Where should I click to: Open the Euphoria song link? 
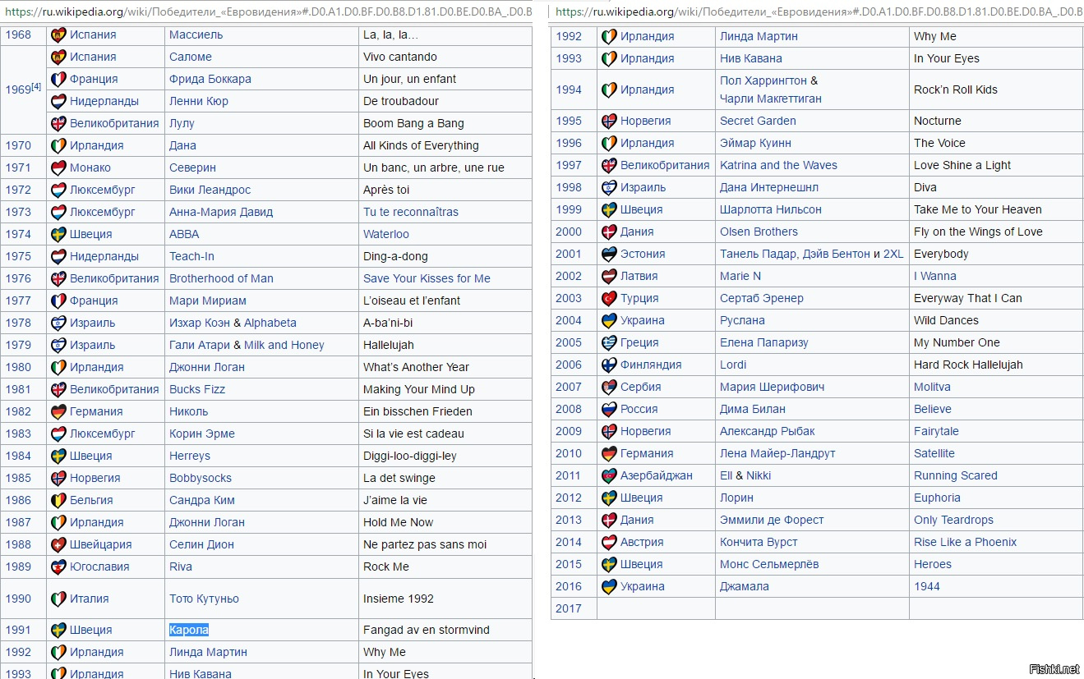[937, 498]
